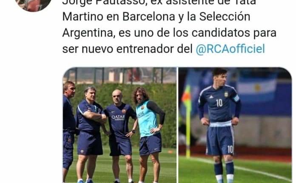Tap the man at the far left edge
This screenshot has width=296, height=183.
69,131
